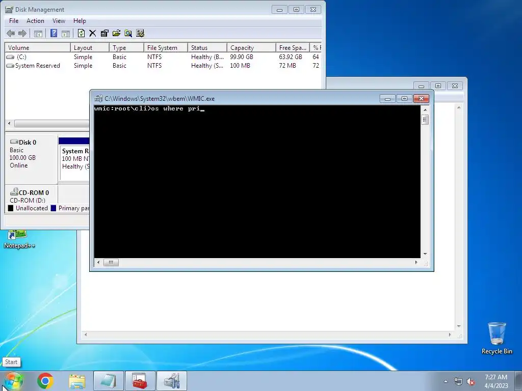The height and width of the screenshot is (391, 522).
Task: Toggle the Show/Hide Action Pane toolbar icon
Action: pyautogui.click(x=66, y=33)
